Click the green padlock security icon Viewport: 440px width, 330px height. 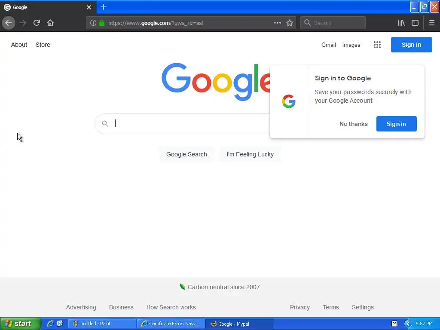coord(102,23)
